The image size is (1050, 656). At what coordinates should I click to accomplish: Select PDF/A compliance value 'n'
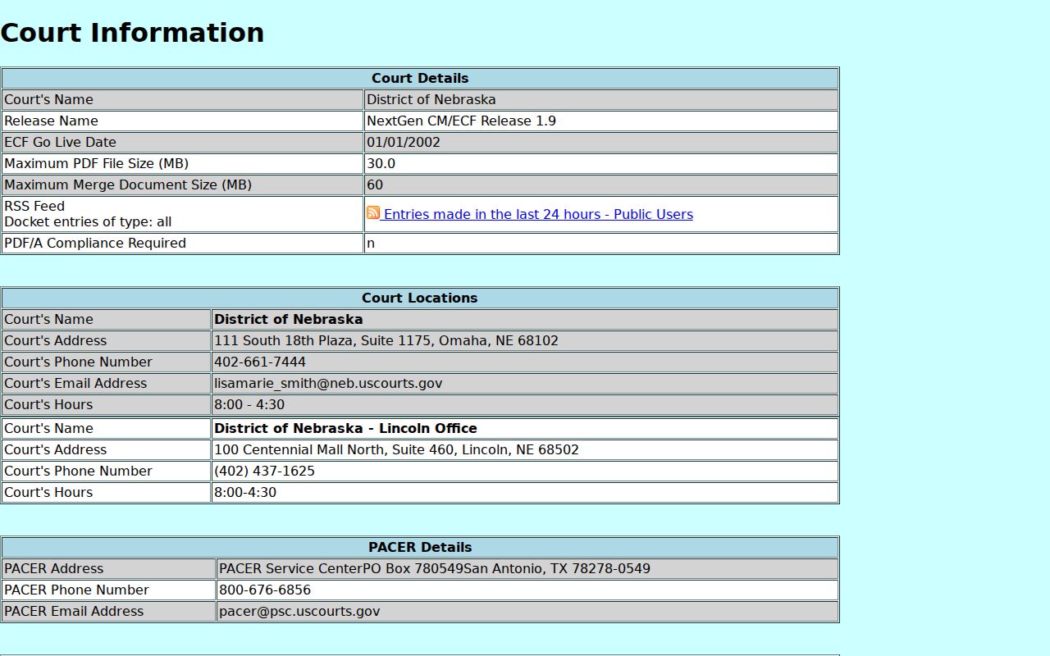[x=371, y=243]
